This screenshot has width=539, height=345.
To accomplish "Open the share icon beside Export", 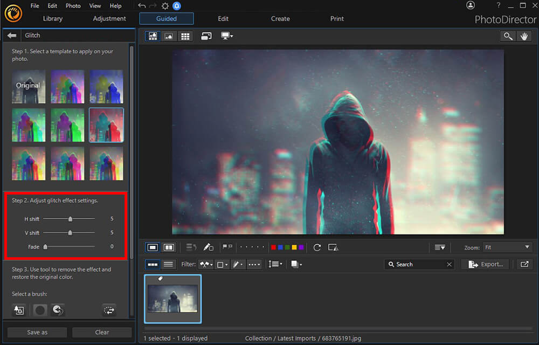I will coord(524,264).
